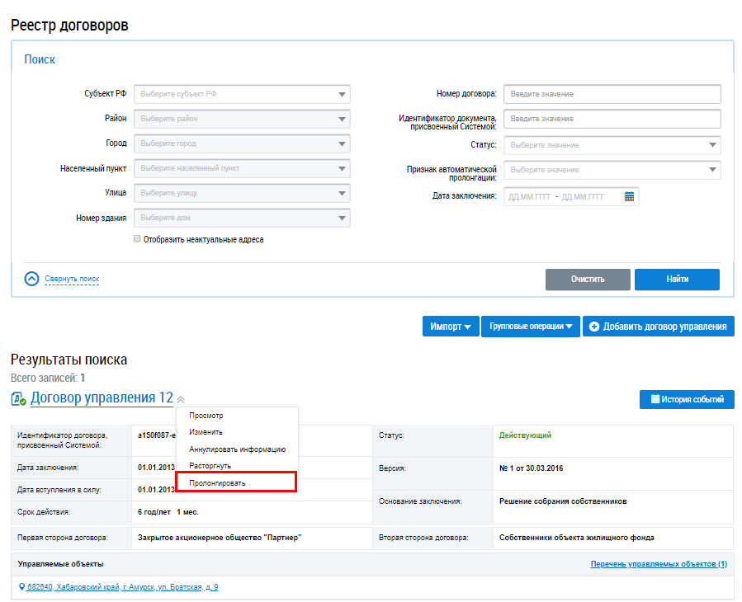Click the Найти button

pyautogui.click(x=677, y=279)
